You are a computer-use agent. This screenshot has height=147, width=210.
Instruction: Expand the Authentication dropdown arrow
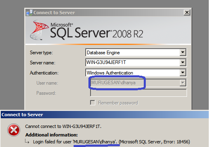[x=183, y=72]
